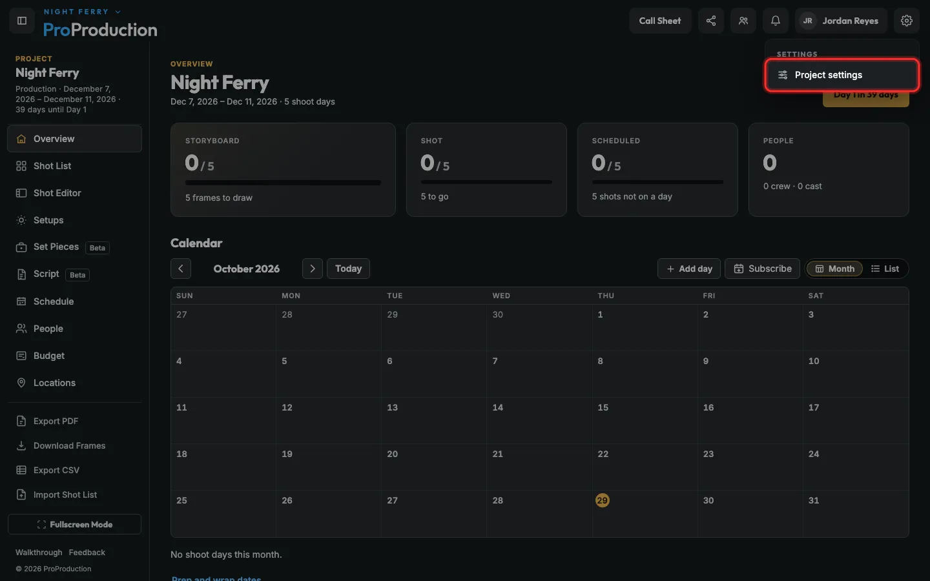
Task: Open Jordan Reyes account menu
Action: pos(842,21)
